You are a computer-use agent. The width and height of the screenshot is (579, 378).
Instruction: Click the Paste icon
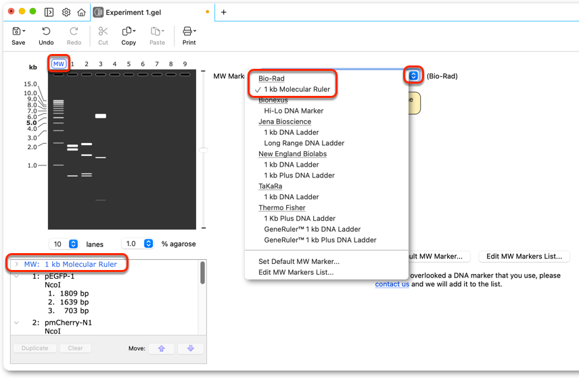(156, 31)
